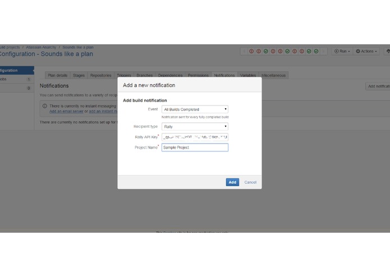Go to previous build results arrow
Screen dimensions: 390x277
tap(244, 51)
